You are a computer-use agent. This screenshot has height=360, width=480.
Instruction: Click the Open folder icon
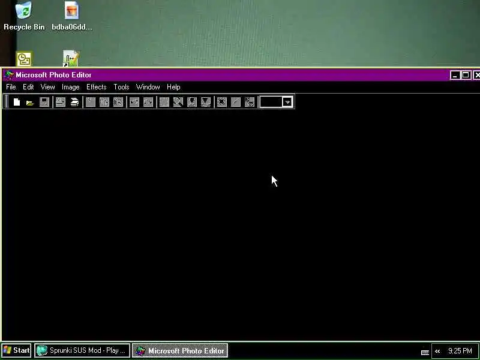(x=30, y=102)
